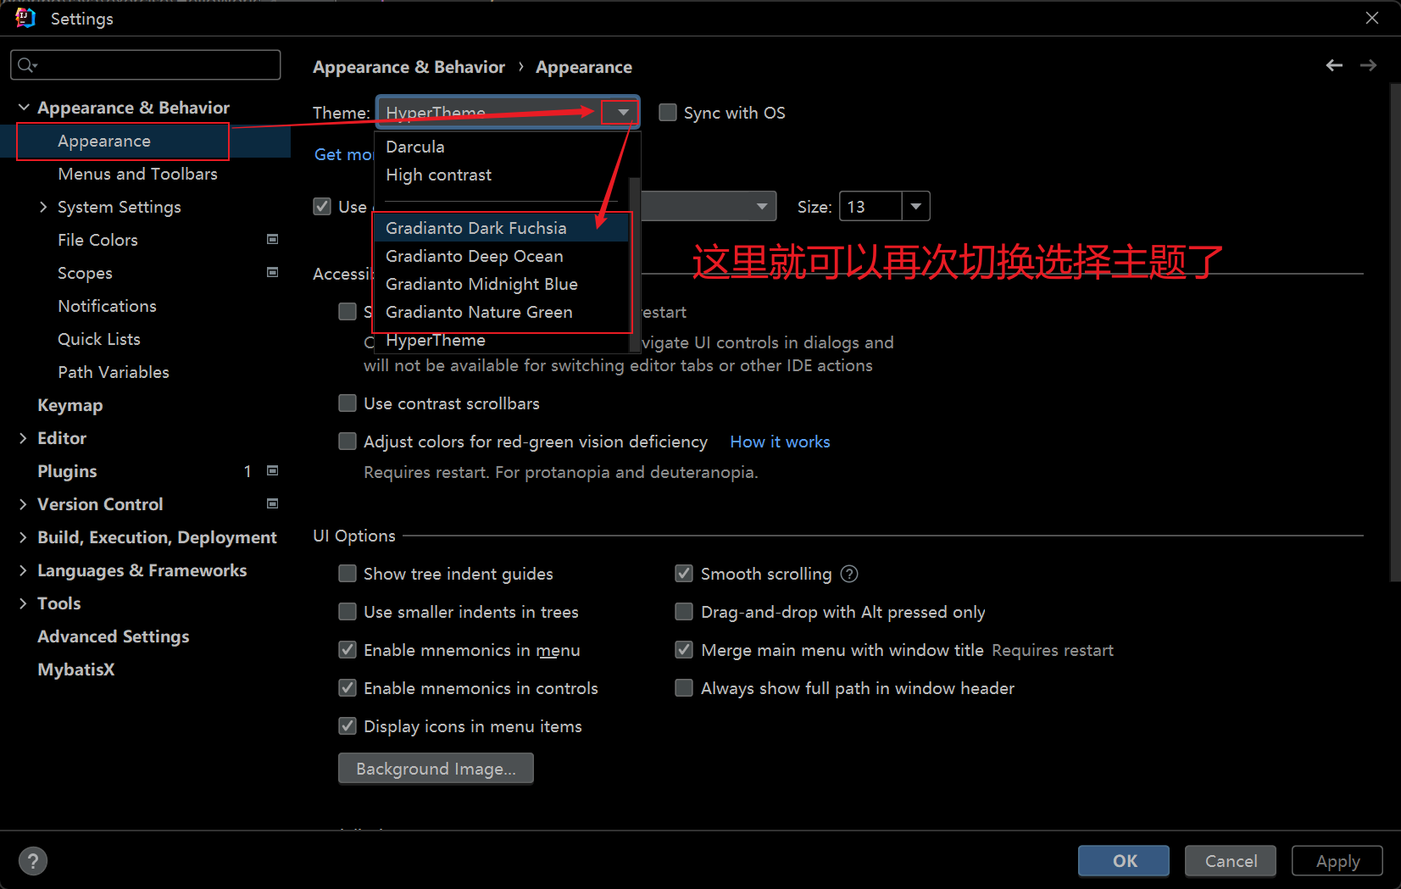The width and height of the screenshot is (1401, 889).
Task: Click Appearance & Behavior breadcrumb
Action: click(409, 67)
